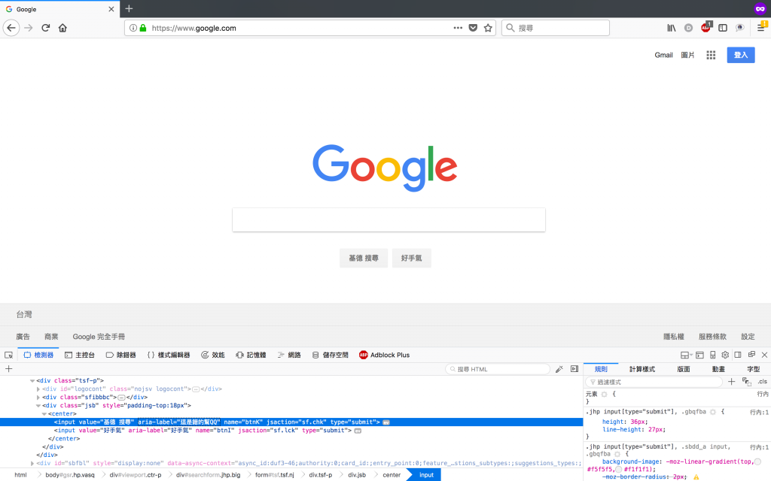The image size is (771, 481).
Task: Open the 服務條款 terms link
Action: pyautogui.click(x=712, y=337)
